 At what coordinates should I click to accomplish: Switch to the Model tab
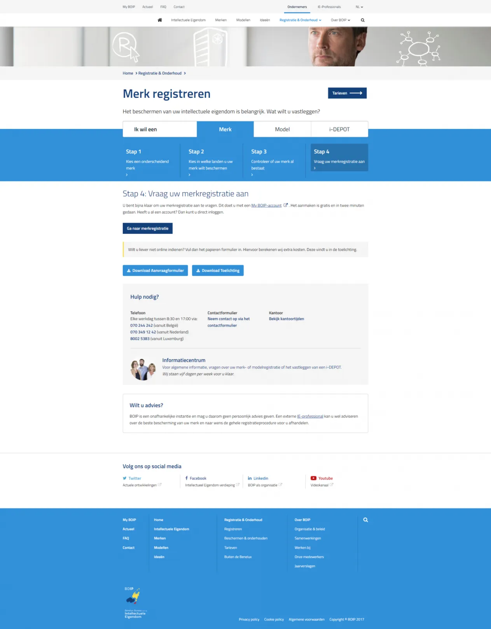tap(282, 129)
